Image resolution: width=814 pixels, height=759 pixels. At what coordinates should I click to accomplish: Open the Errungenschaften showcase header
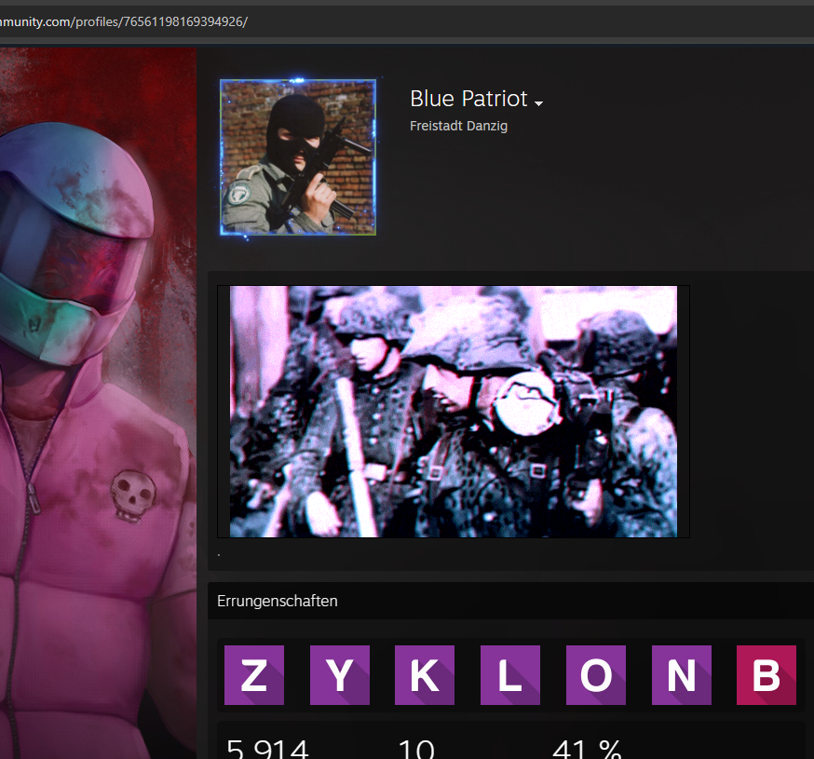[278, 602]
